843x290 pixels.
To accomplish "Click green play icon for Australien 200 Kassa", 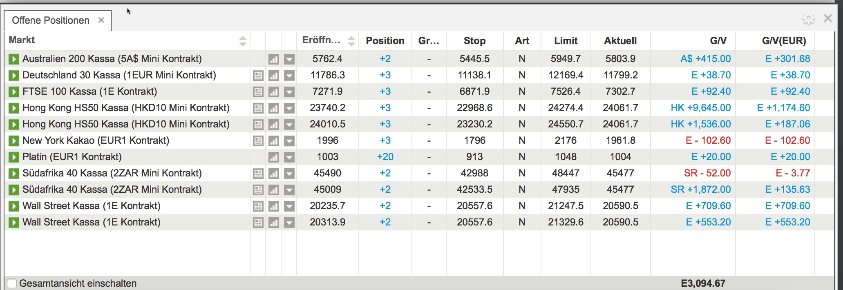I will 14,59.
